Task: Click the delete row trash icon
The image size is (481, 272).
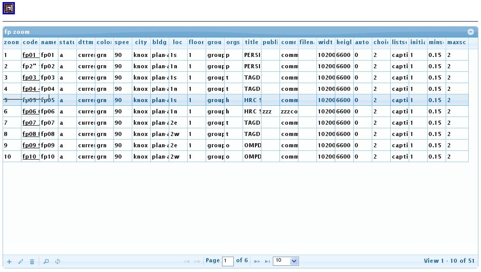Action: [32, 262]
